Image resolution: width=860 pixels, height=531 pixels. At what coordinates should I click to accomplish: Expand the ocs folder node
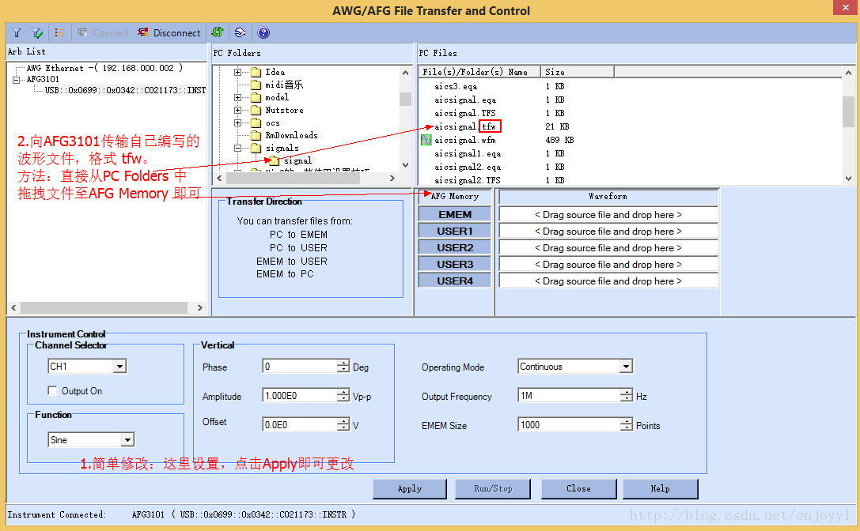point(237,122)
